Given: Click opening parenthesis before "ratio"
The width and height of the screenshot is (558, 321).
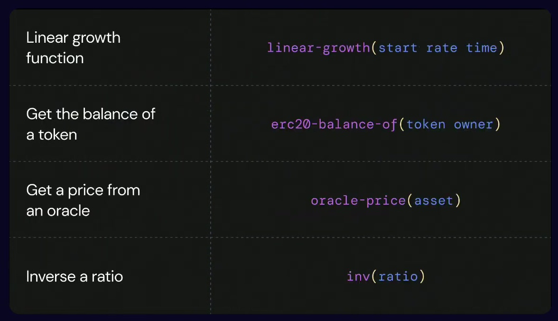Looking at the screenshot, I should [x=374, y=276].
